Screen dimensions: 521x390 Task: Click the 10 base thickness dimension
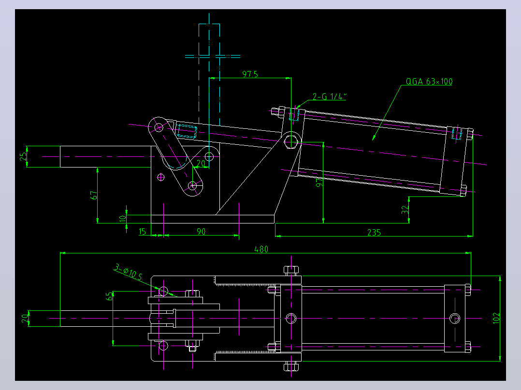click(123, 218)
